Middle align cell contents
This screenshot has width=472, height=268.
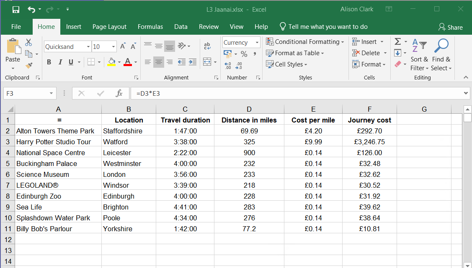159,46
